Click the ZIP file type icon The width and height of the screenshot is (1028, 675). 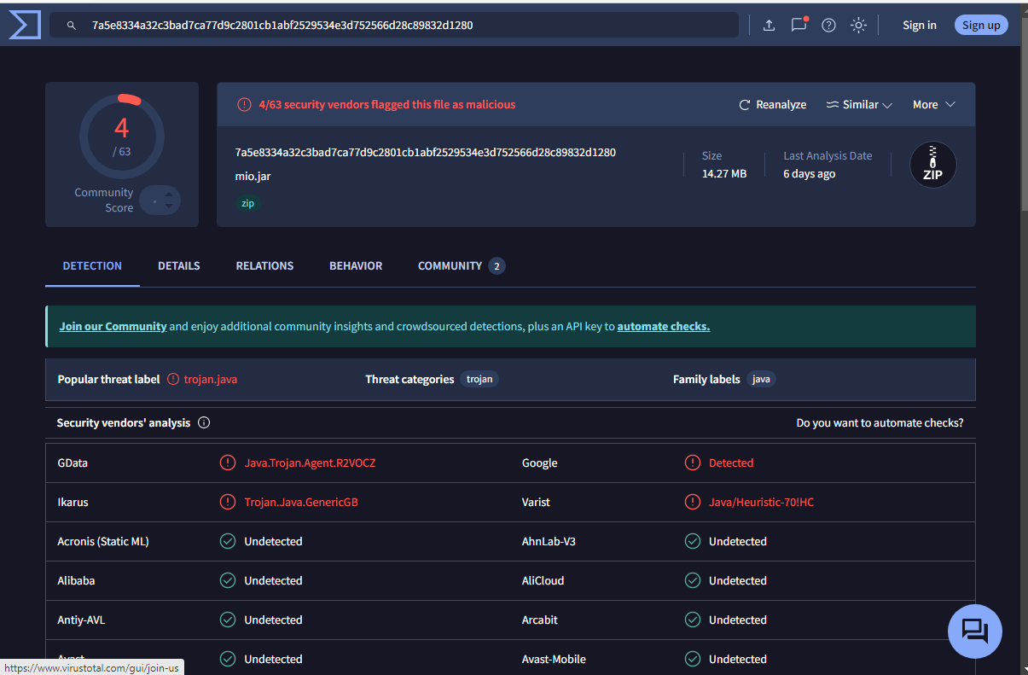click(x=932, y=165)
